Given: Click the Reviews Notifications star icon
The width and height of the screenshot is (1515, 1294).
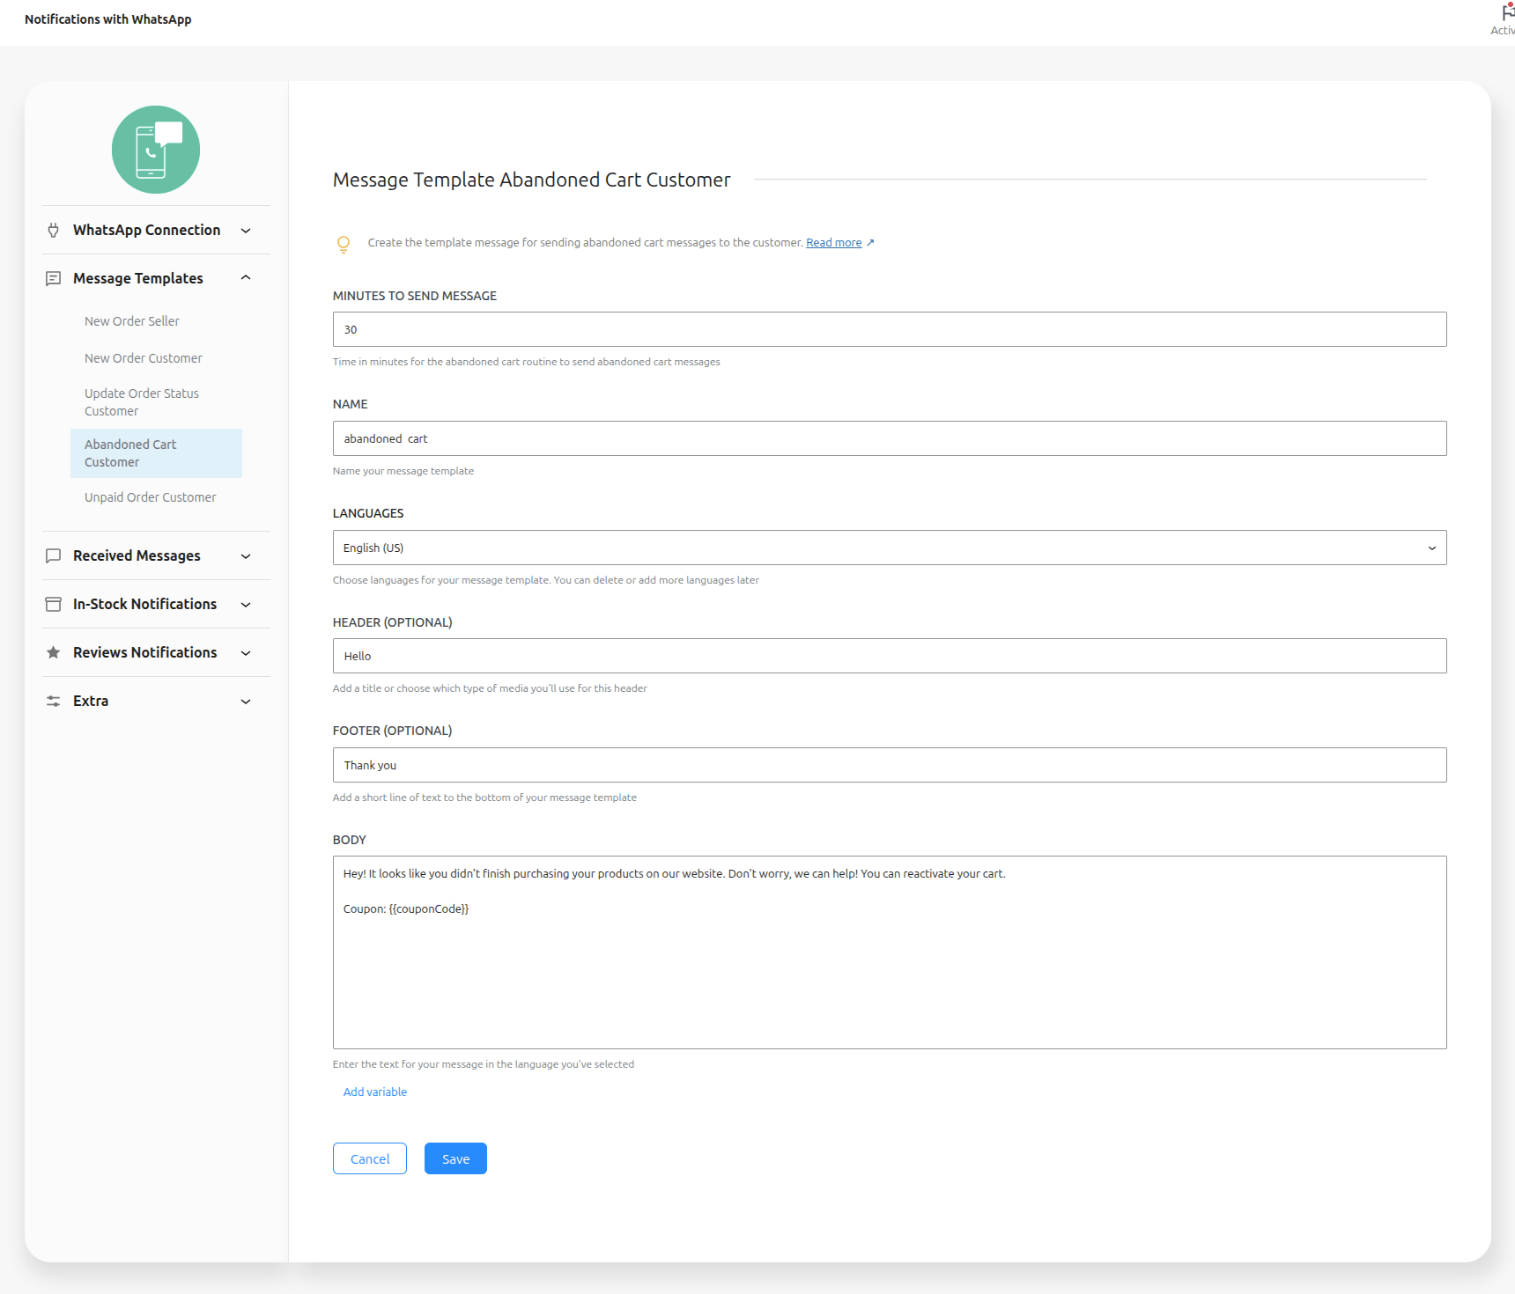Looking at the screenshot, I should (54, 653).
